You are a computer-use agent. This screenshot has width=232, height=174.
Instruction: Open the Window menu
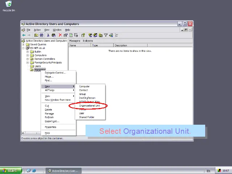tap(57, 30)
